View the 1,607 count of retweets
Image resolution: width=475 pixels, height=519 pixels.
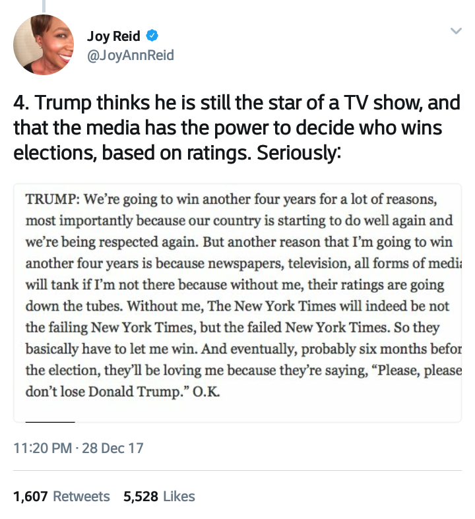click(30, 496)
